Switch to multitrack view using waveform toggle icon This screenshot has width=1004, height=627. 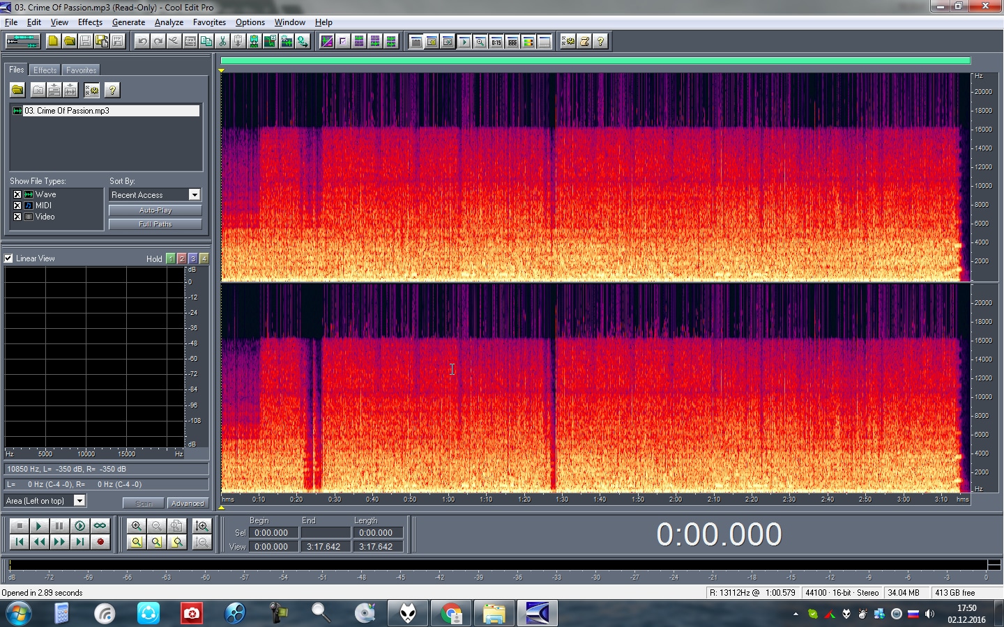click(x=23, y=41)
